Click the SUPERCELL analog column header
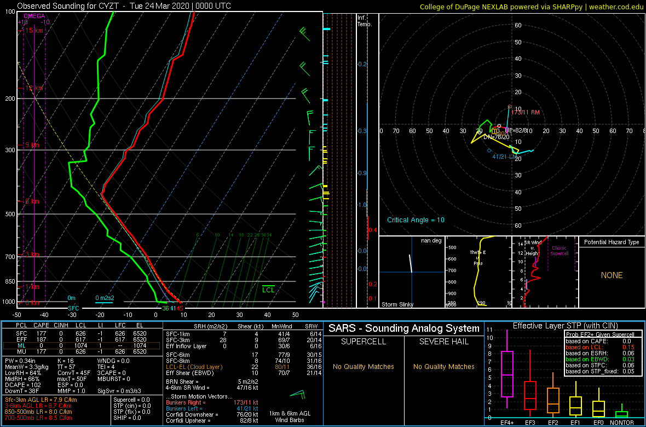 click(364, 342)
